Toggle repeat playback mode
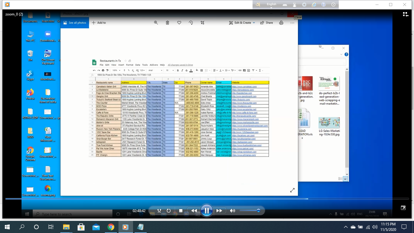This screenshot has height=233, width=414. (x=169, y=210)
